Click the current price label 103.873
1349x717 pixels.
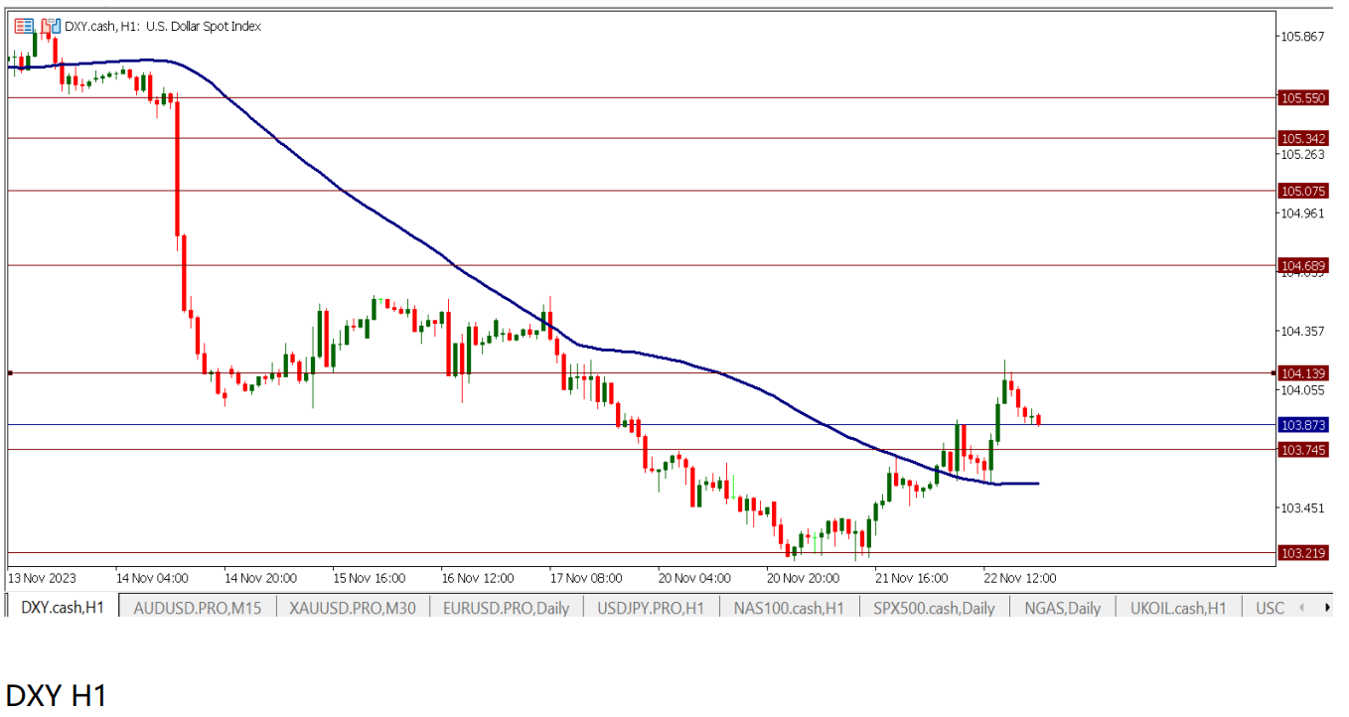tap(1303, 425)
